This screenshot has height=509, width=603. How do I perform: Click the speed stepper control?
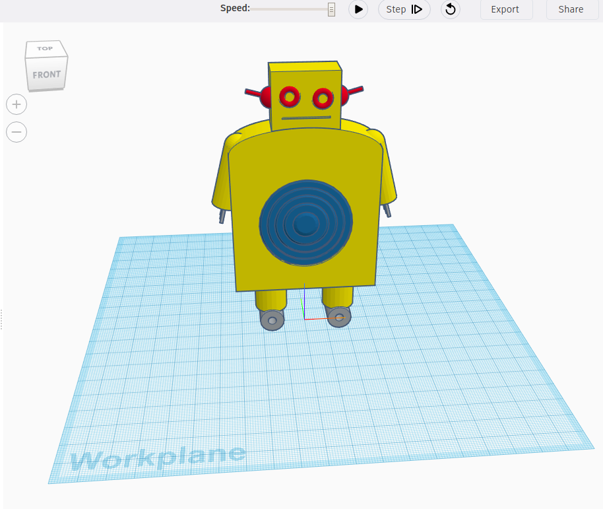(x=331, y=9)
